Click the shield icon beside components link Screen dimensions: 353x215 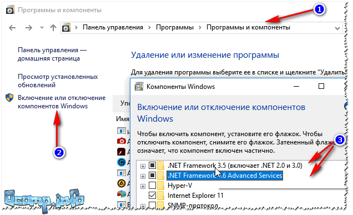click(x=9, y=98)
